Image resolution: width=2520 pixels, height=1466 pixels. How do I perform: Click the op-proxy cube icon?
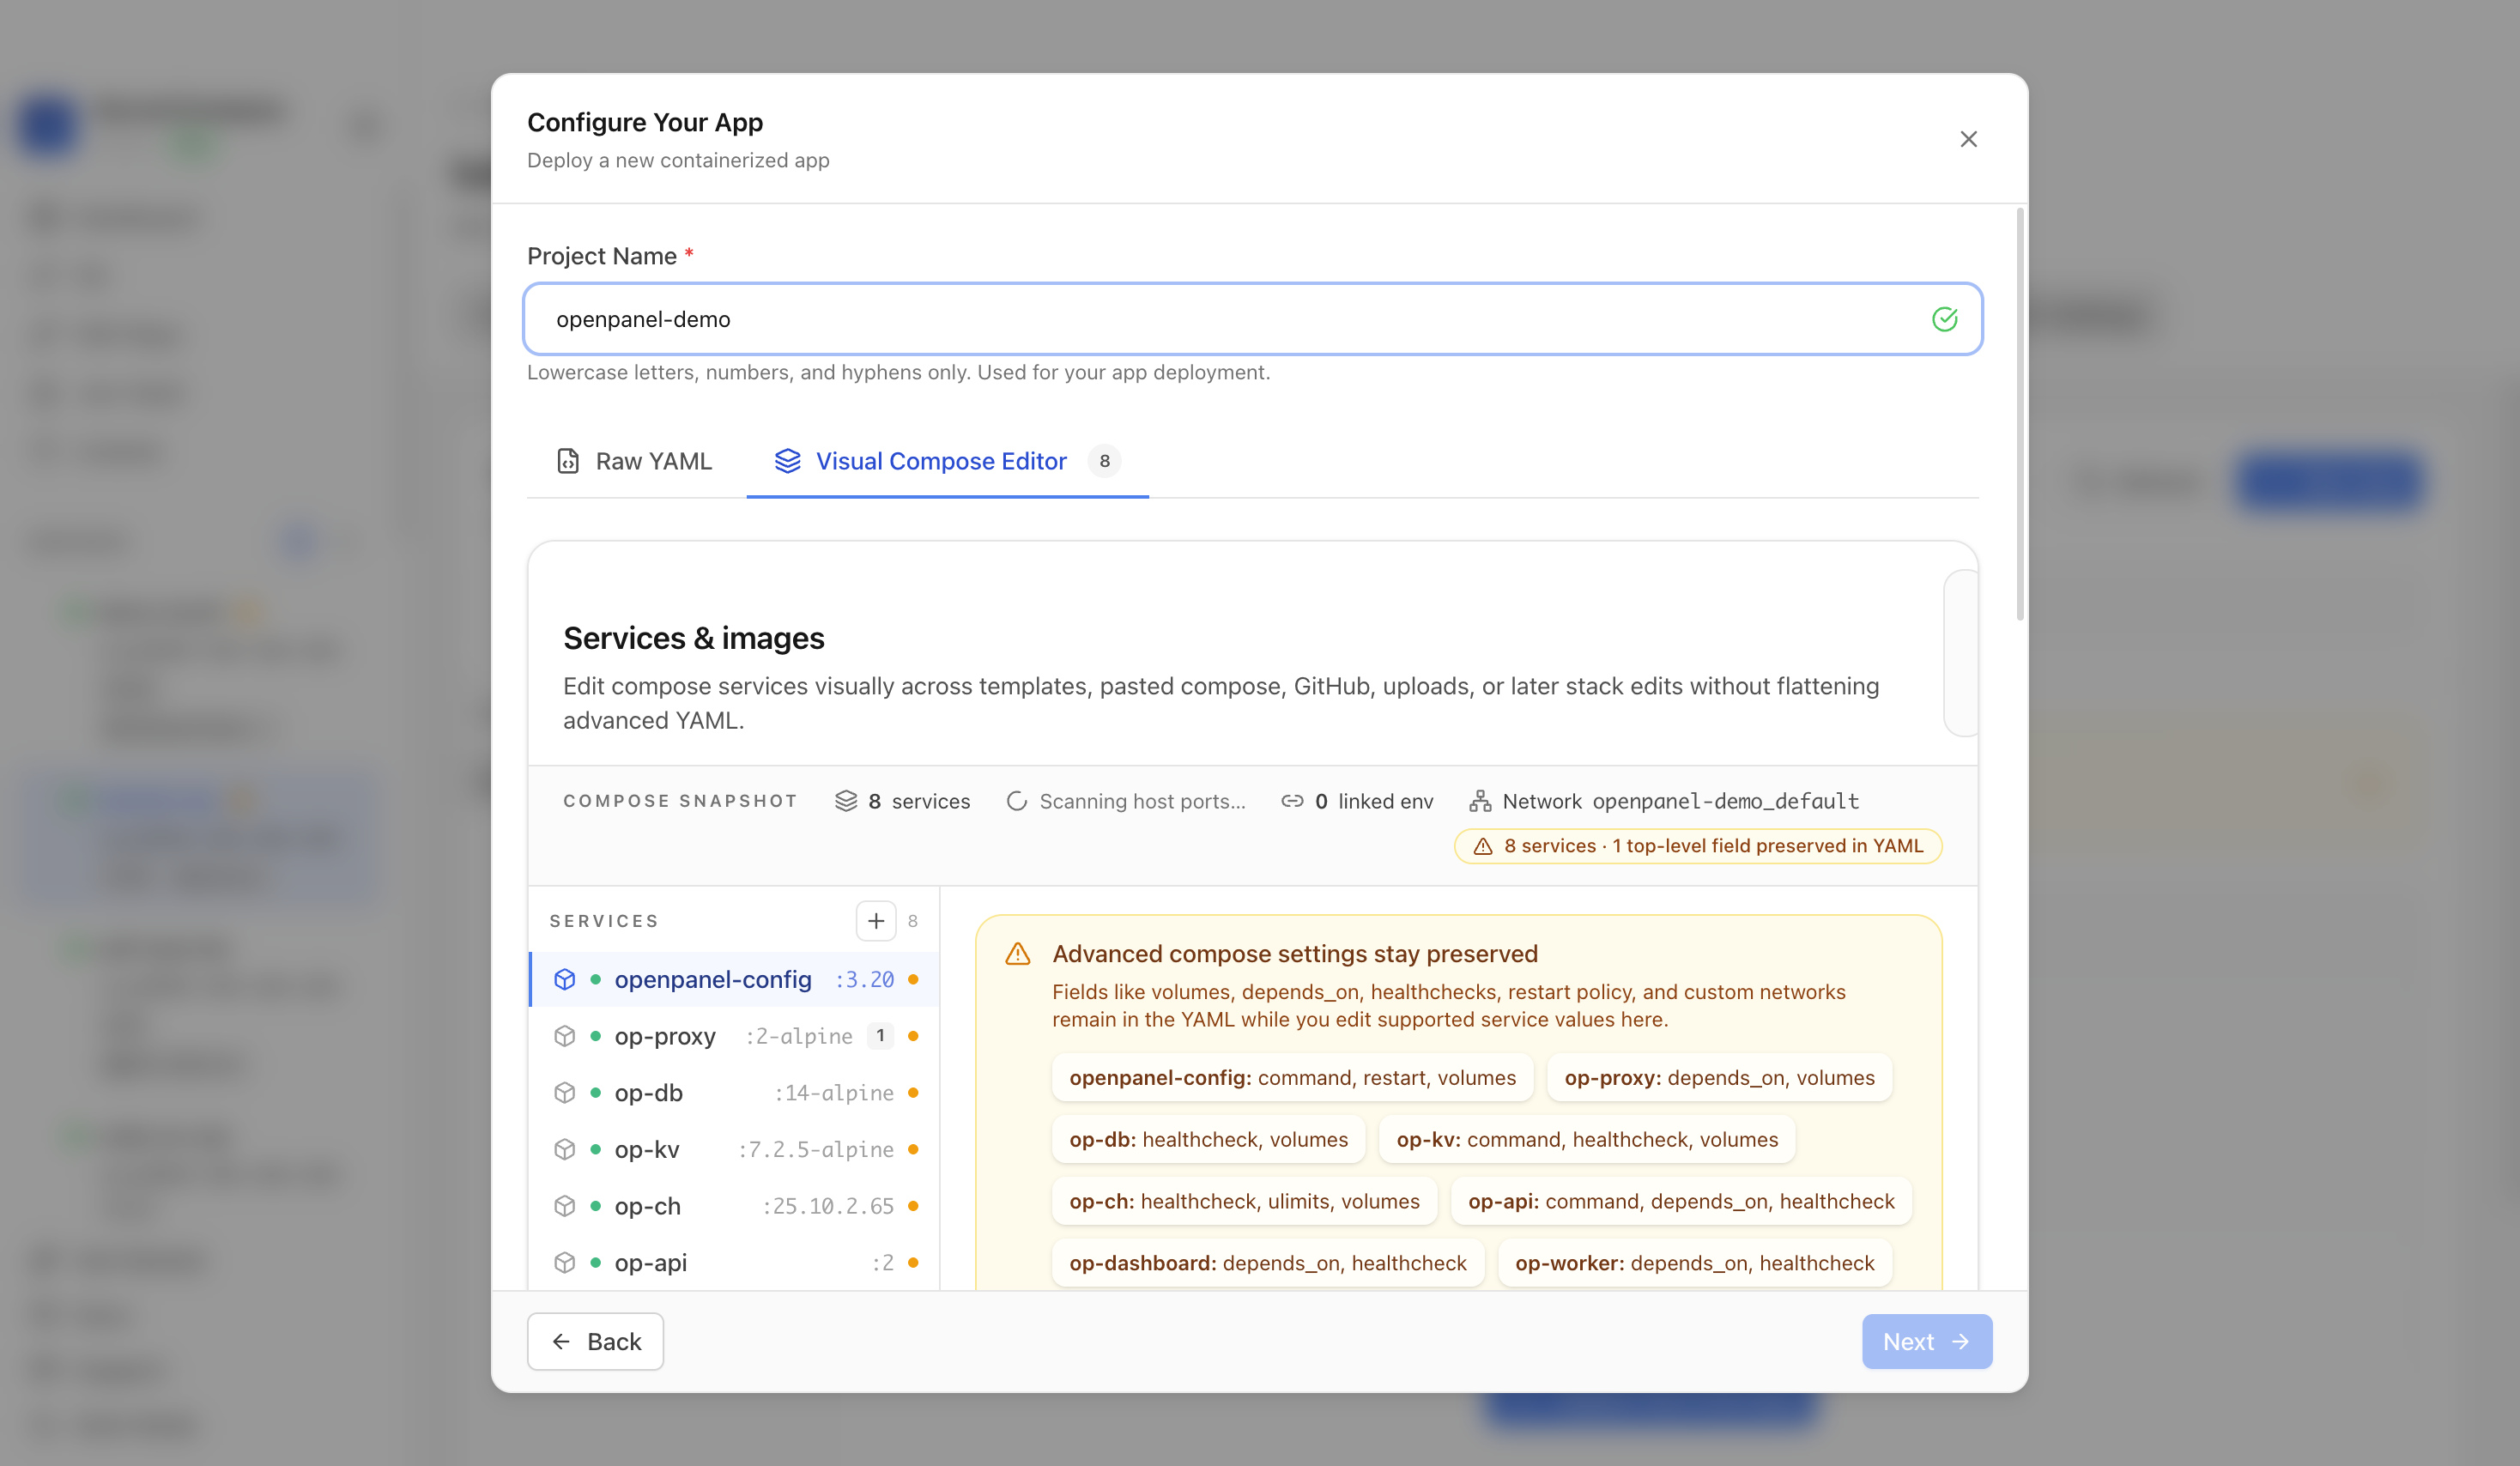coord(564,1036)
